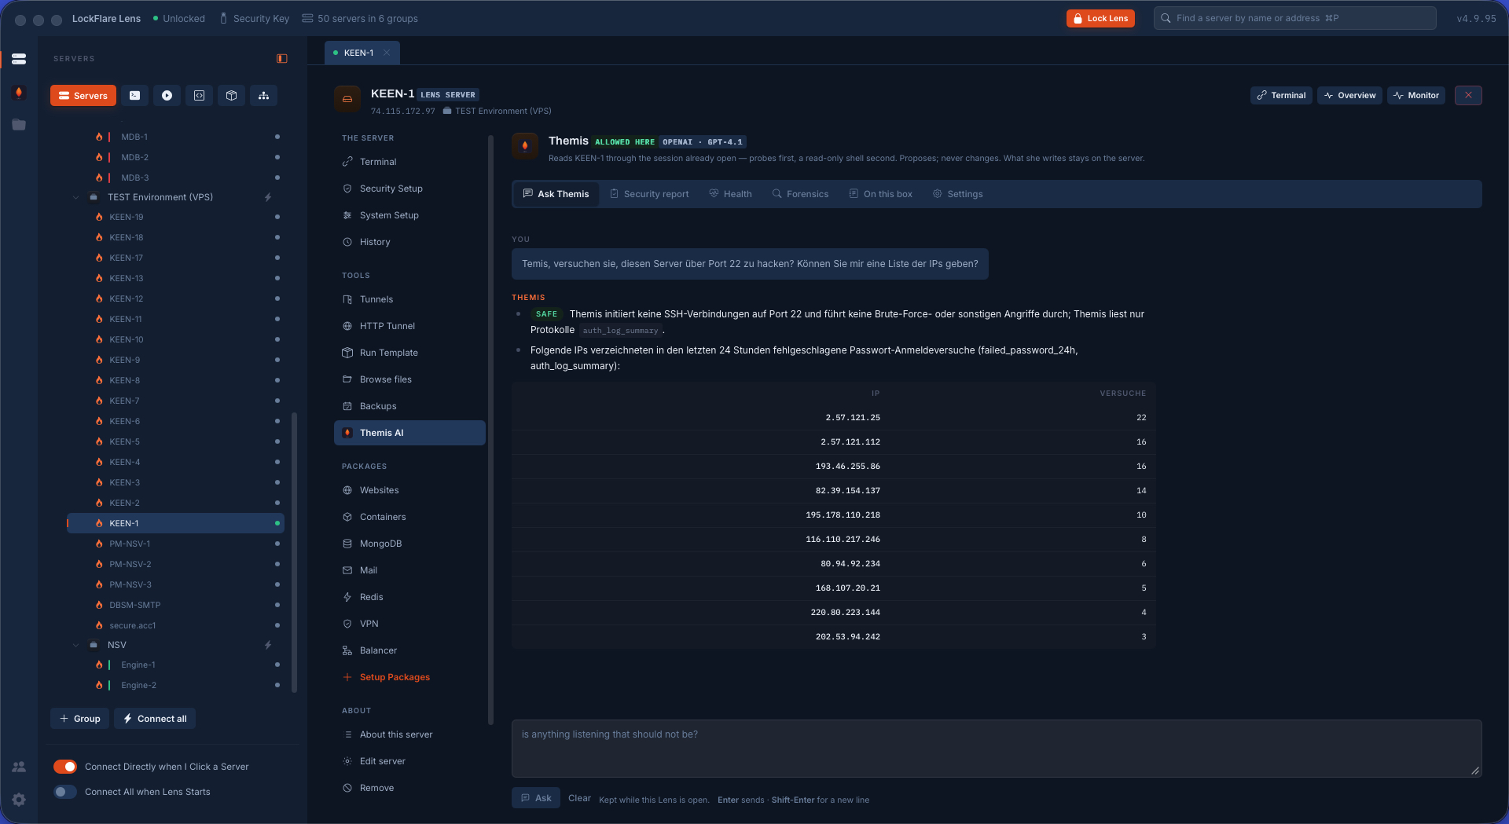The height and width of the screenshot is (824, 1509).
Task: Open the terminal icon in the servers toolbar
Action: pos(135,96)
